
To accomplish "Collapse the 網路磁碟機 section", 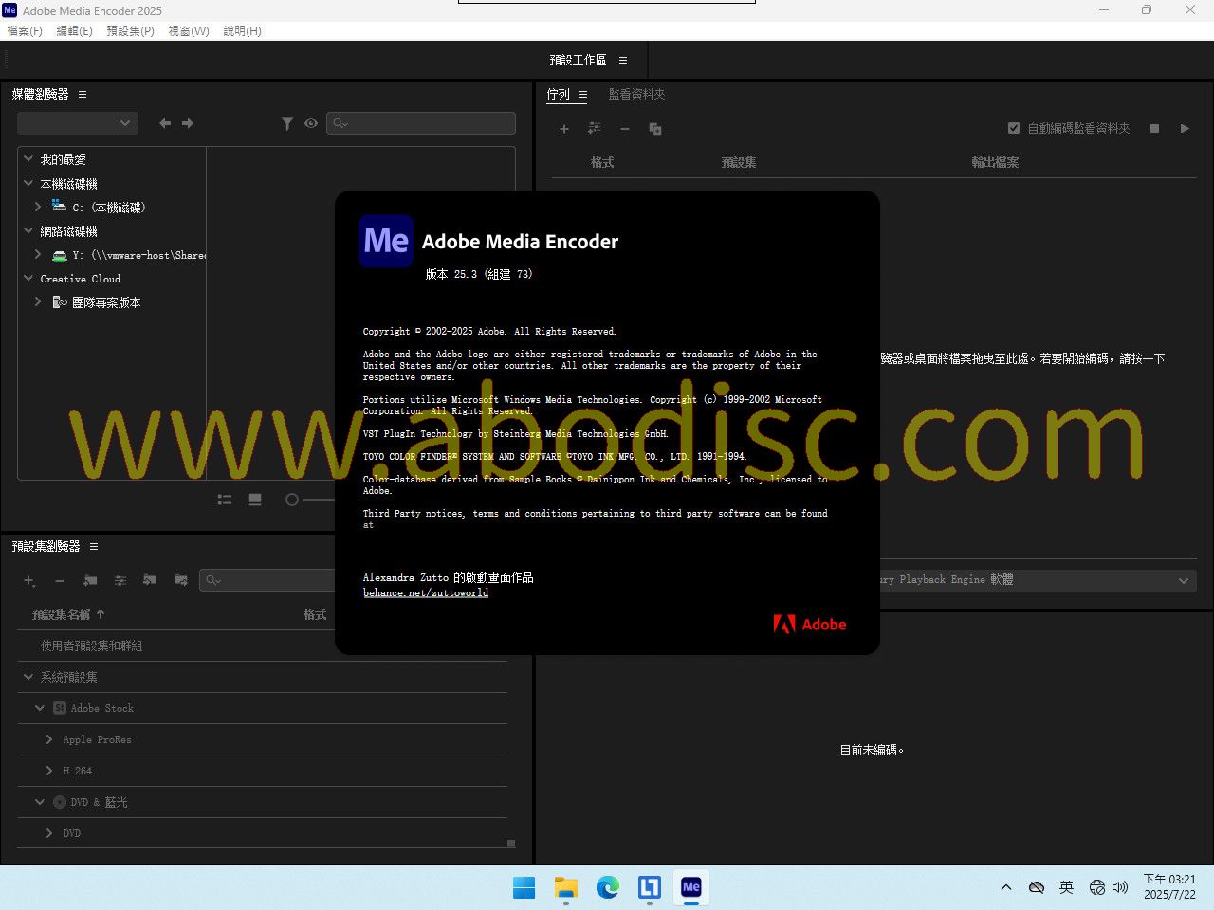I will click(x=28, y=230).
